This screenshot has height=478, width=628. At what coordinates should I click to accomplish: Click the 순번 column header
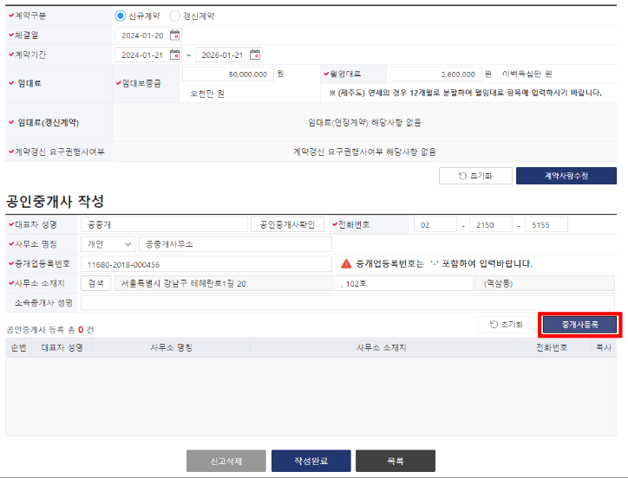[x=18, y=347]
